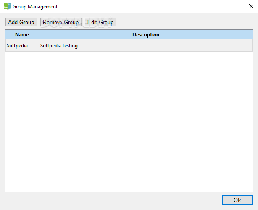Sort groups by the Description column header

(x=146, y=35)
